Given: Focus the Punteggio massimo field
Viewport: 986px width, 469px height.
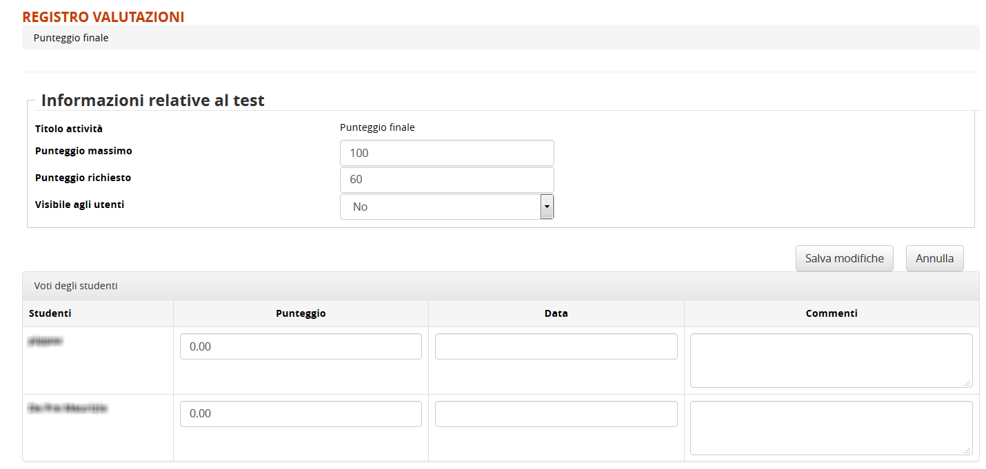Looking at the screenshot, I should coord(447,153).
